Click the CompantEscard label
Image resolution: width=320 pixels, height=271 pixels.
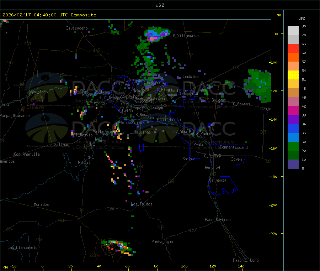pyautogui.click(x=234, y=147)
